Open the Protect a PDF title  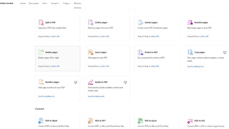[151, 52]
